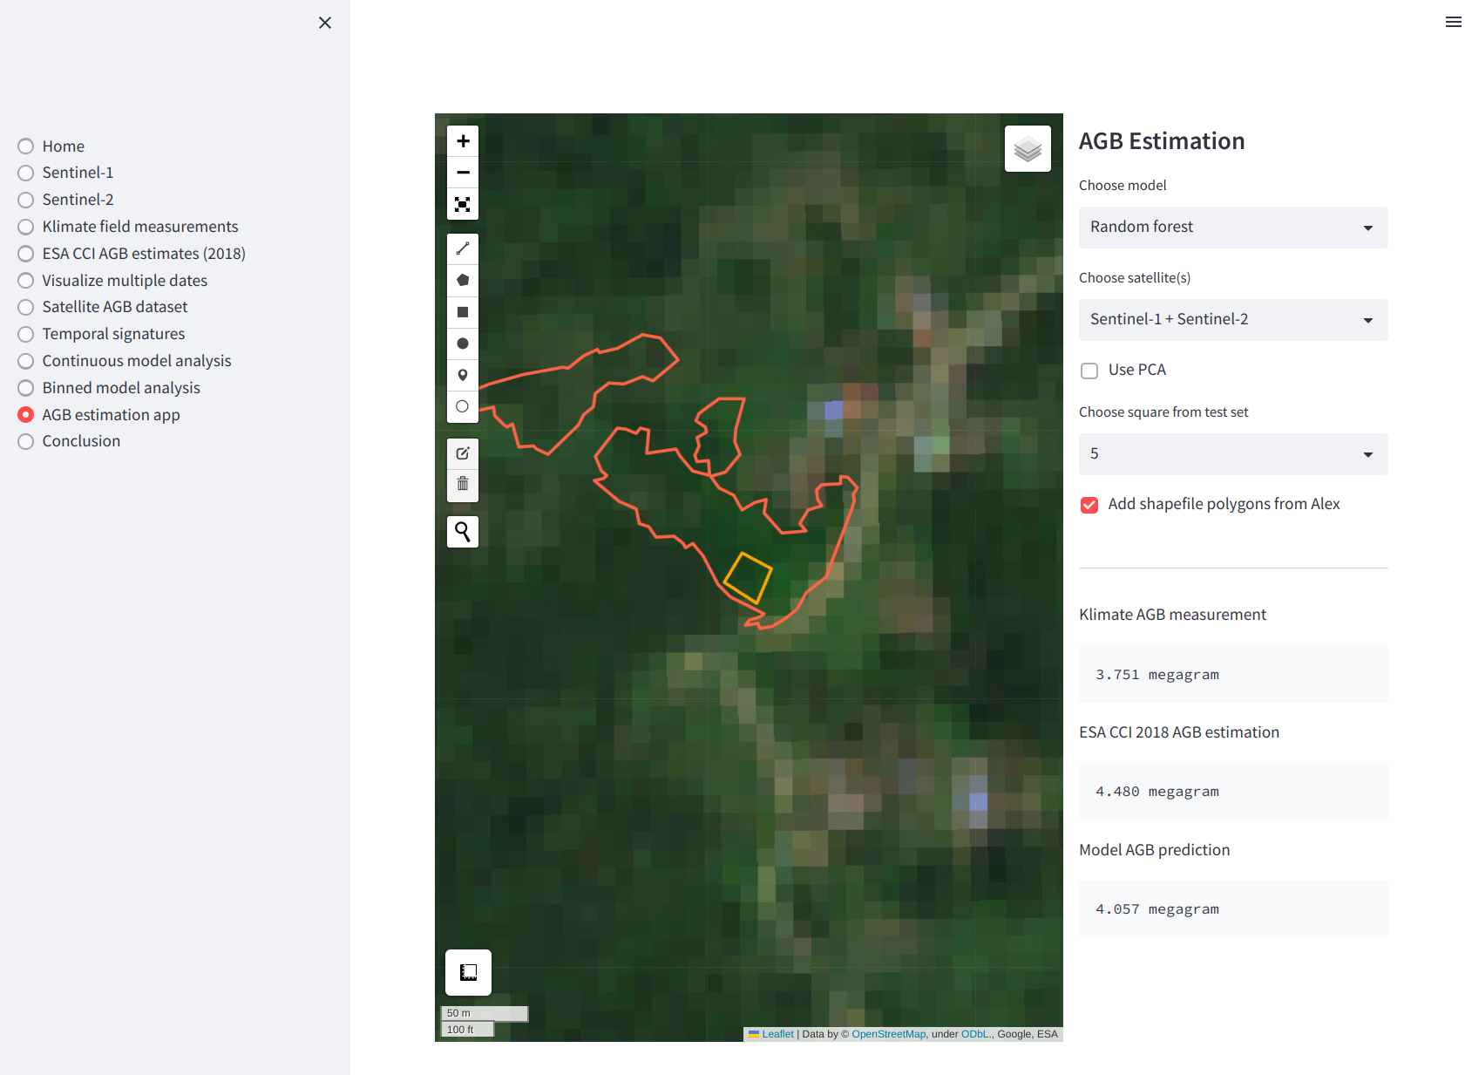
Task: Select the Sentinel-2 page
Action: point(65,200)
